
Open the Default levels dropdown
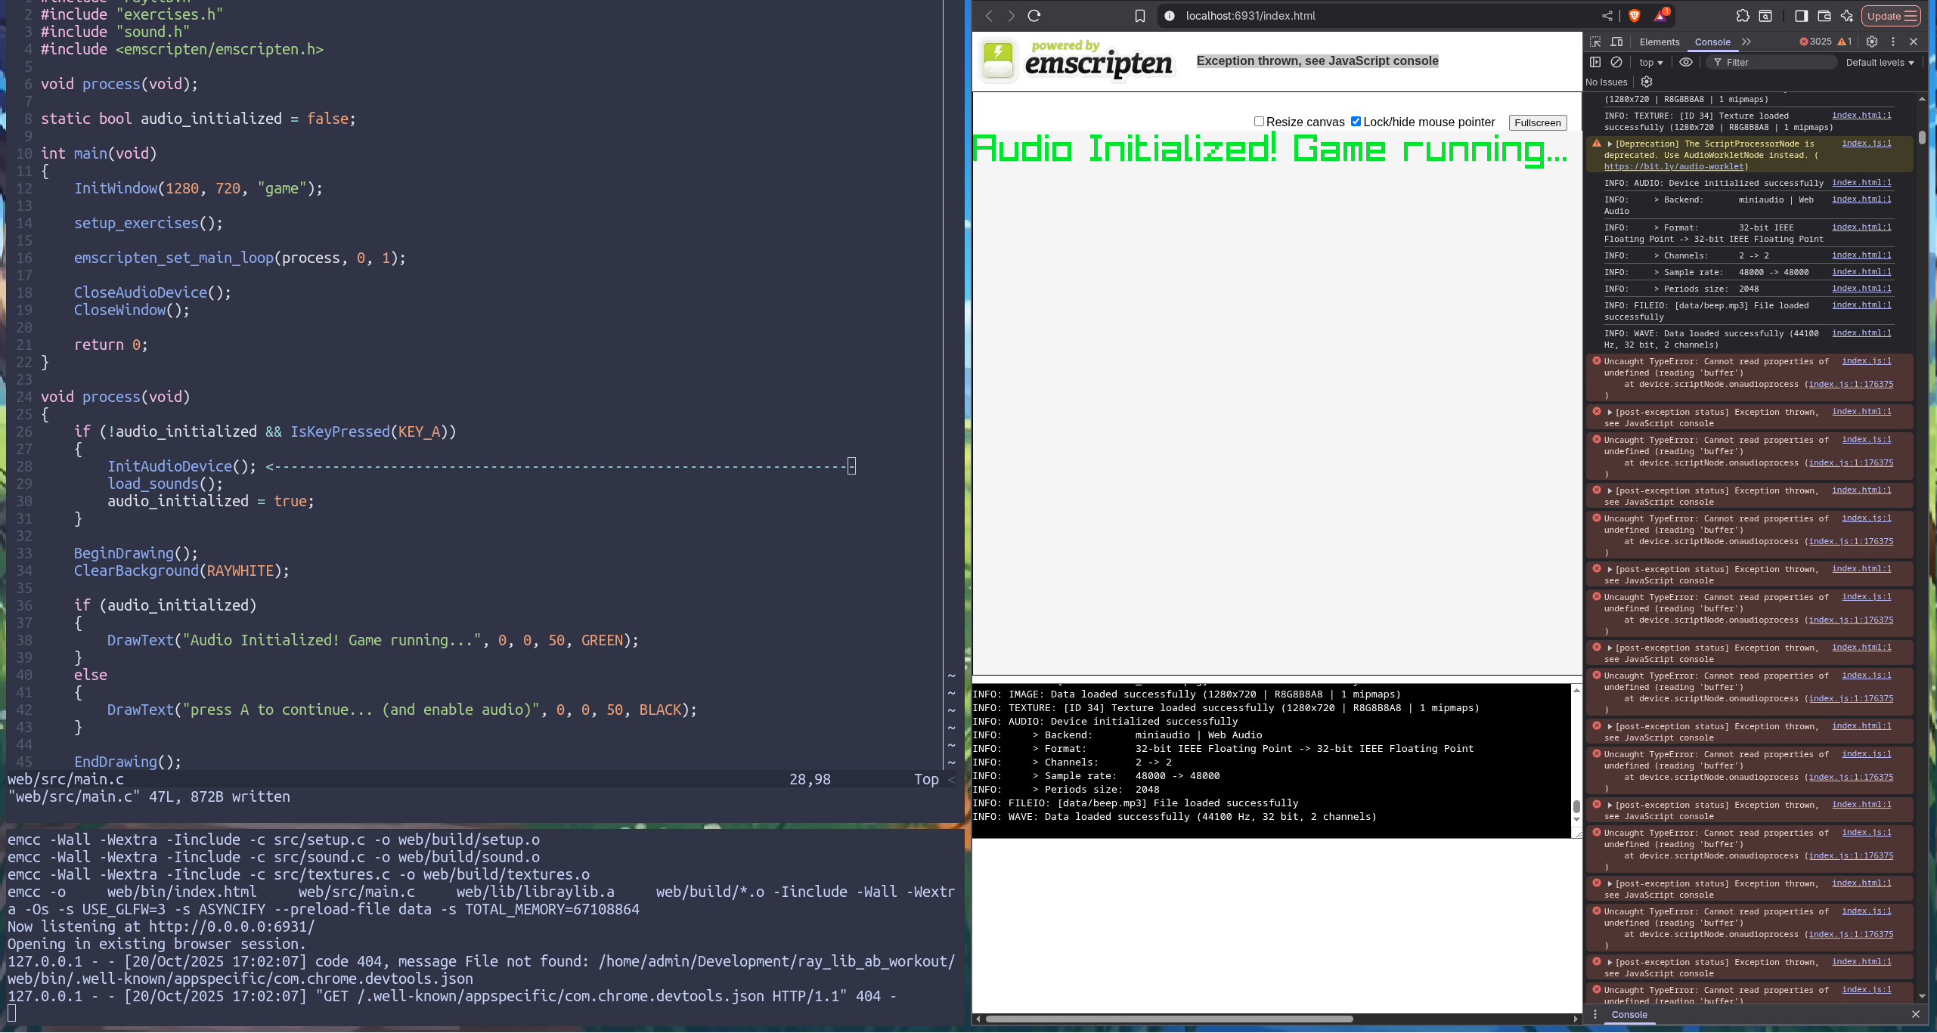click(1879, 62)
